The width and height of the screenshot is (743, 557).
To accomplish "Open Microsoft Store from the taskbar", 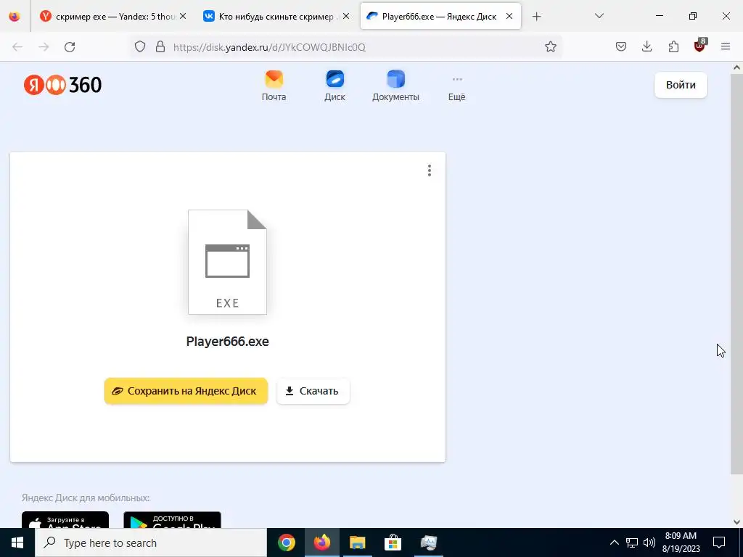I will [x=393, y=542].
